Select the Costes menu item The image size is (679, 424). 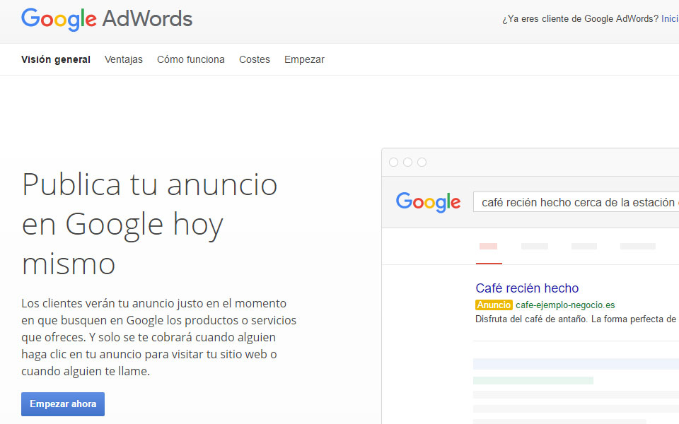[x=254, y=59]
